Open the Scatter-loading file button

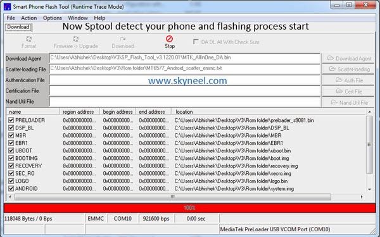click(x=349, y=69)
